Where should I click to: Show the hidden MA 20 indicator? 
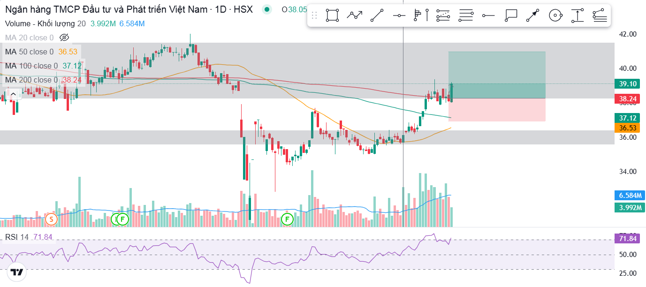pos(65,38)
